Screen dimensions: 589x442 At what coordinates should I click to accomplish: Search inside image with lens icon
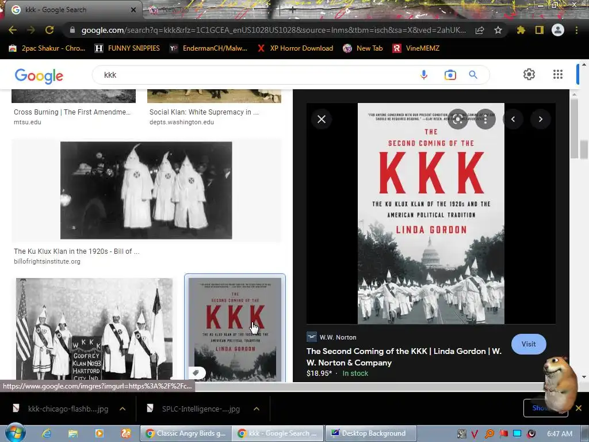coord(458,120)
